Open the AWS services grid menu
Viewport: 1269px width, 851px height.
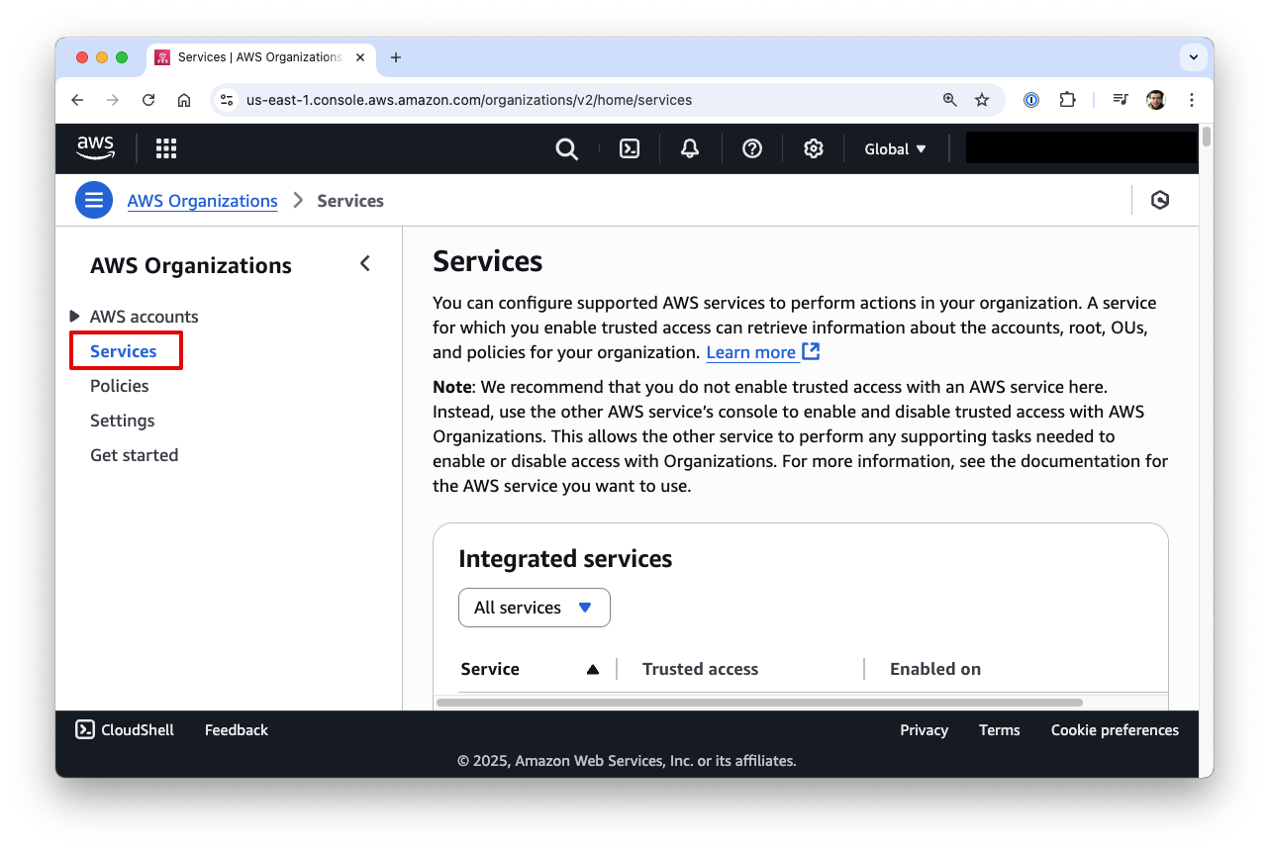[166, 148]
